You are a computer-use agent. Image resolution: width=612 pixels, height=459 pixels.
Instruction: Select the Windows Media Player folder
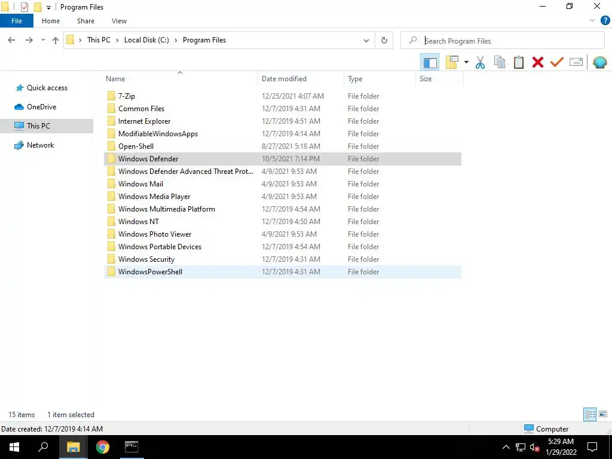283,196
